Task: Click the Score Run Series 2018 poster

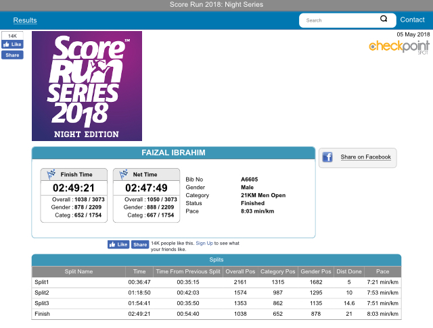Action: coord(87,86)
